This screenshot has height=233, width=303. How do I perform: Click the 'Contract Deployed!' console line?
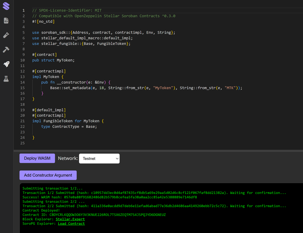[x=41, y=210]
